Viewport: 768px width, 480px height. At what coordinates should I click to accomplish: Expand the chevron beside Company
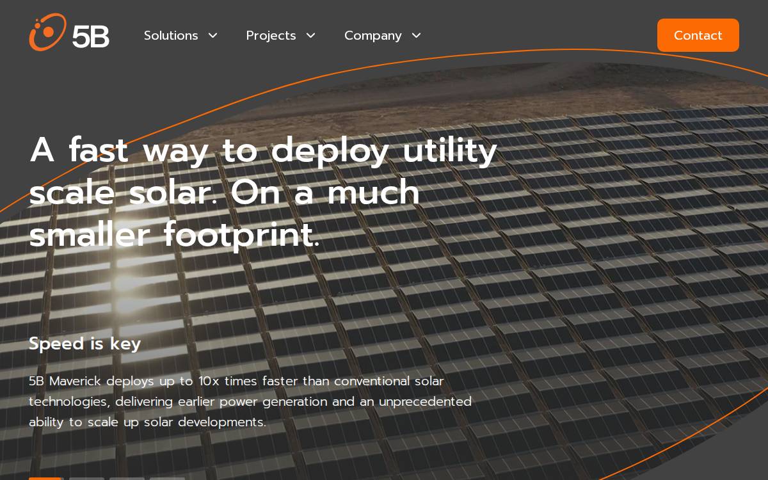pos(416,35)
